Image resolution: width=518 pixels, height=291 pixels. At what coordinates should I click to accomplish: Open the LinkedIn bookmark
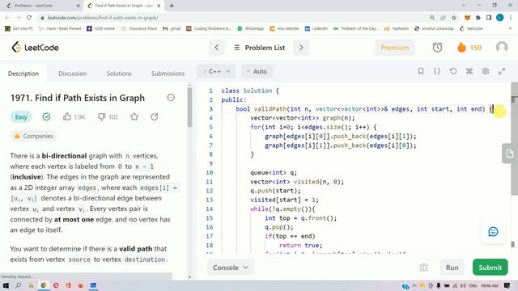pyautogui.click(x=316, y=29)
